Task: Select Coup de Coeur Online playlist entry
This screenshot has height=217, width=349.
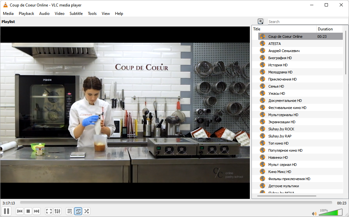Action: 300,37
